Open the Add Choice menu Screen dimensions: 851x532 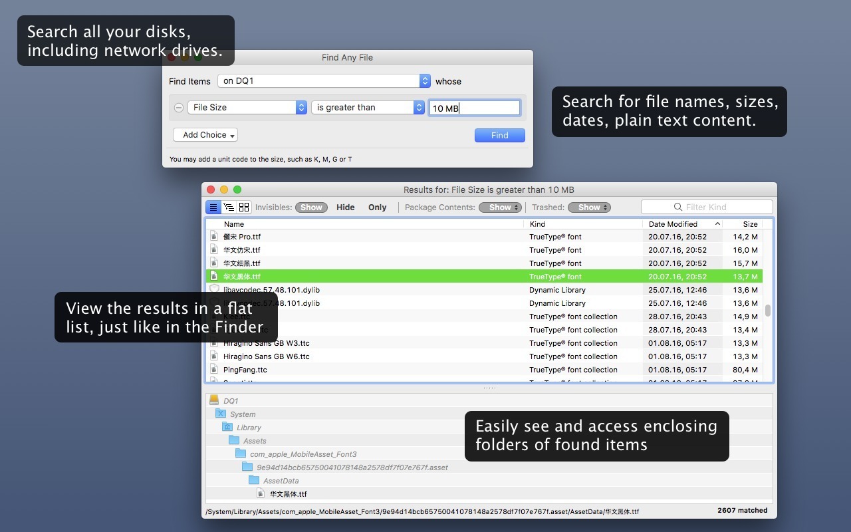click(x=205, y=135)
